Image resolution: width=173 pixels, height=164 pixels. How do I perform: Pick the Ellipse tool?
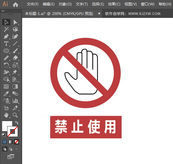(6, 51)
